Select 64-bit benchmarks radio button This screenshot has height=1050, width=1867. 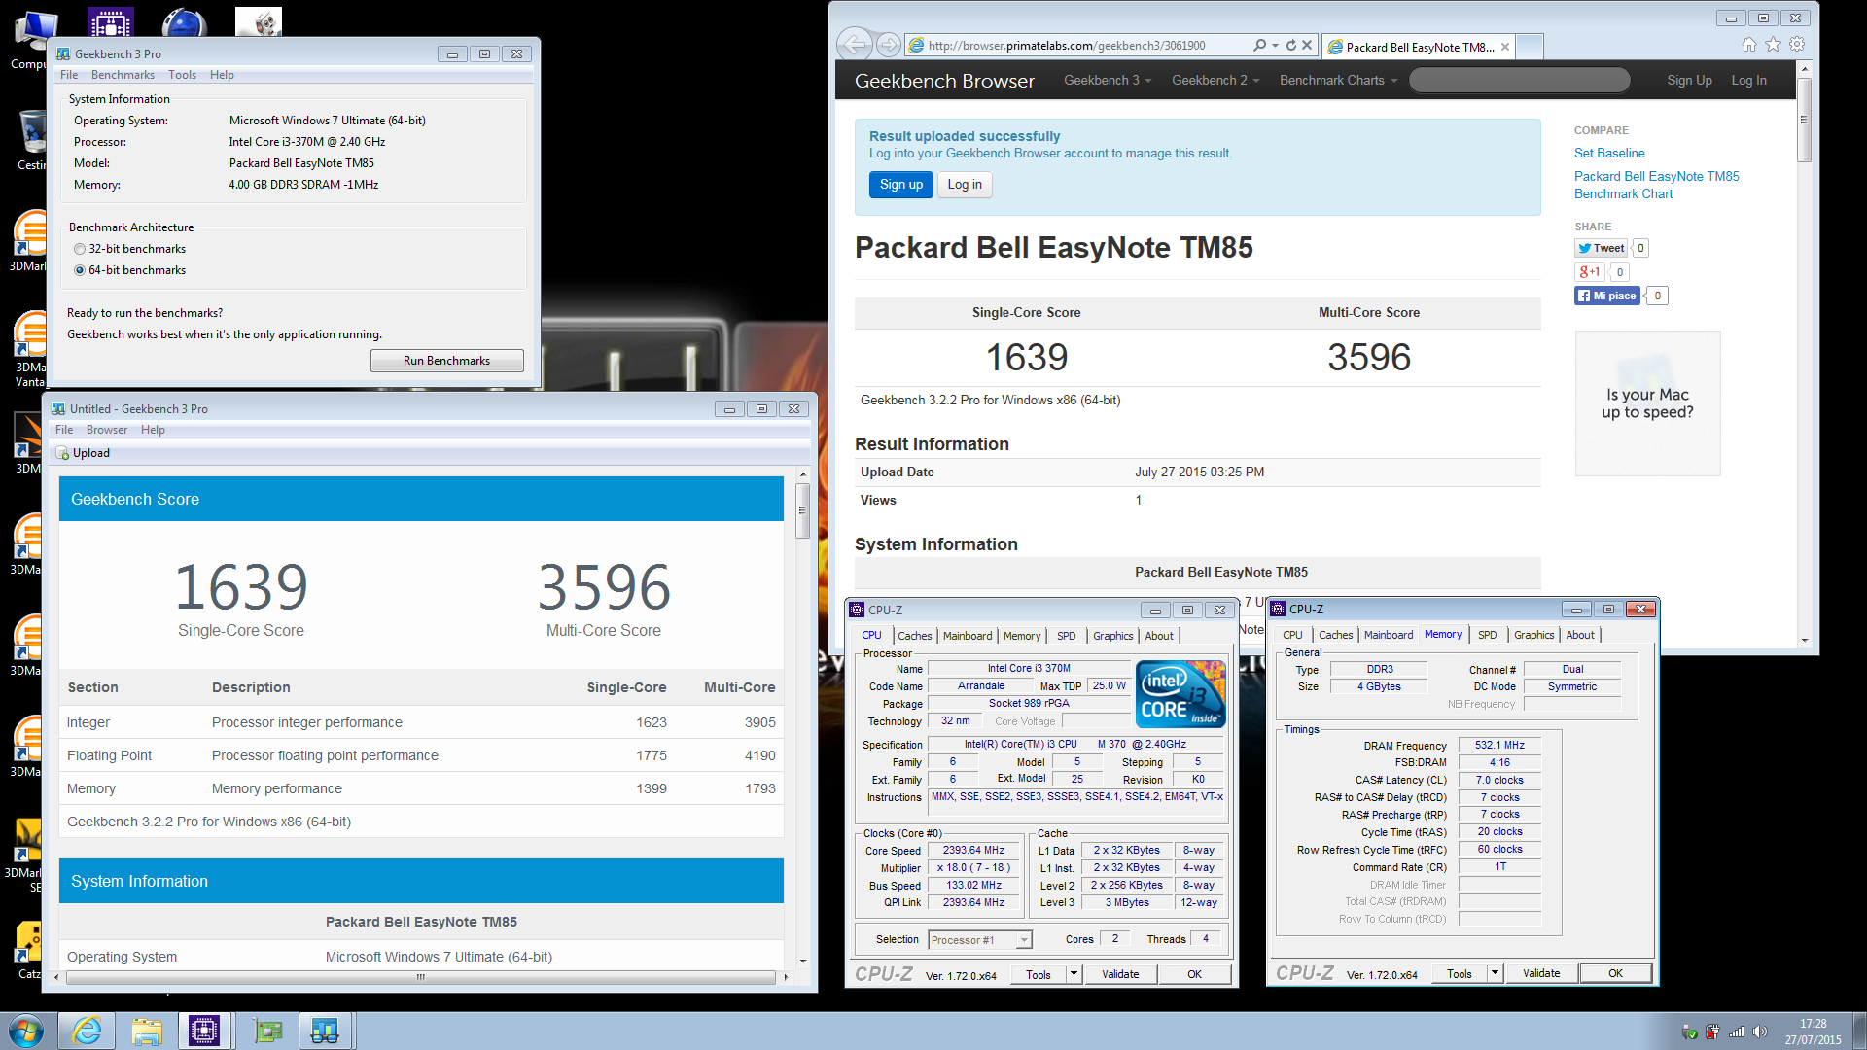tap(80, 270)
